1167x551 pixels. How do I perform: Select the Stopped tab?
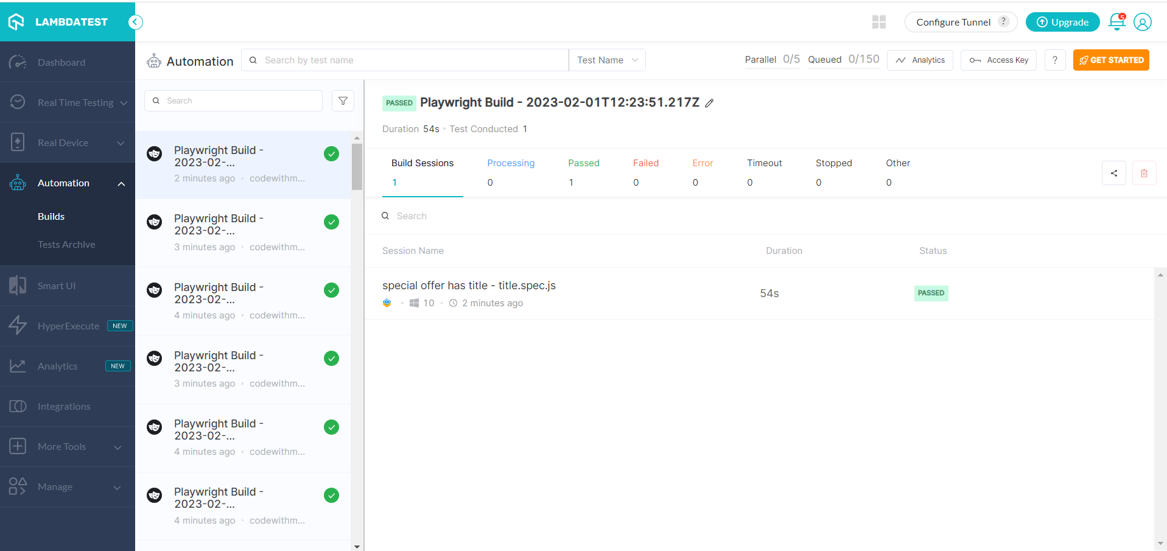pyautogui.click(x=834, y=172)
